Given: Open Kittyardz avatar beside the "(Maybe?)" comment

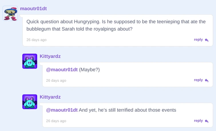Looking at the screenshot, I should point(30,61).
